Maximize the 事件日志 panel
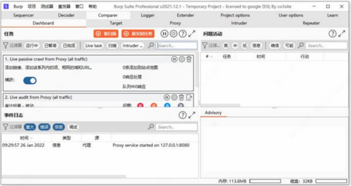Viewport: 351px width, 186px height. point(192,115)
